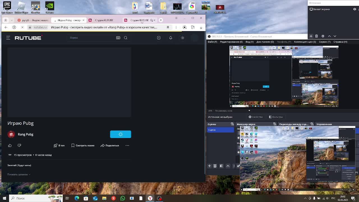Toggle the Rutube light/dark theme sun icon
Viewport: 359px width, 202px height.
click(183, 38)
